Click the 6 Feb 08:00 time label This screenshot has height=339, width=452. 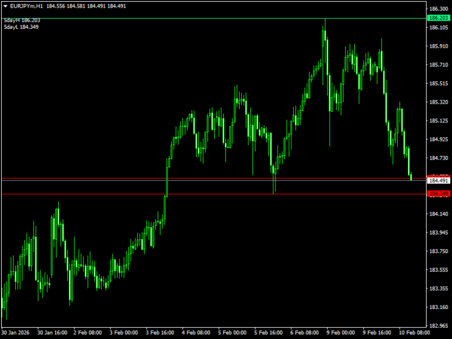[x=304, y=333]
